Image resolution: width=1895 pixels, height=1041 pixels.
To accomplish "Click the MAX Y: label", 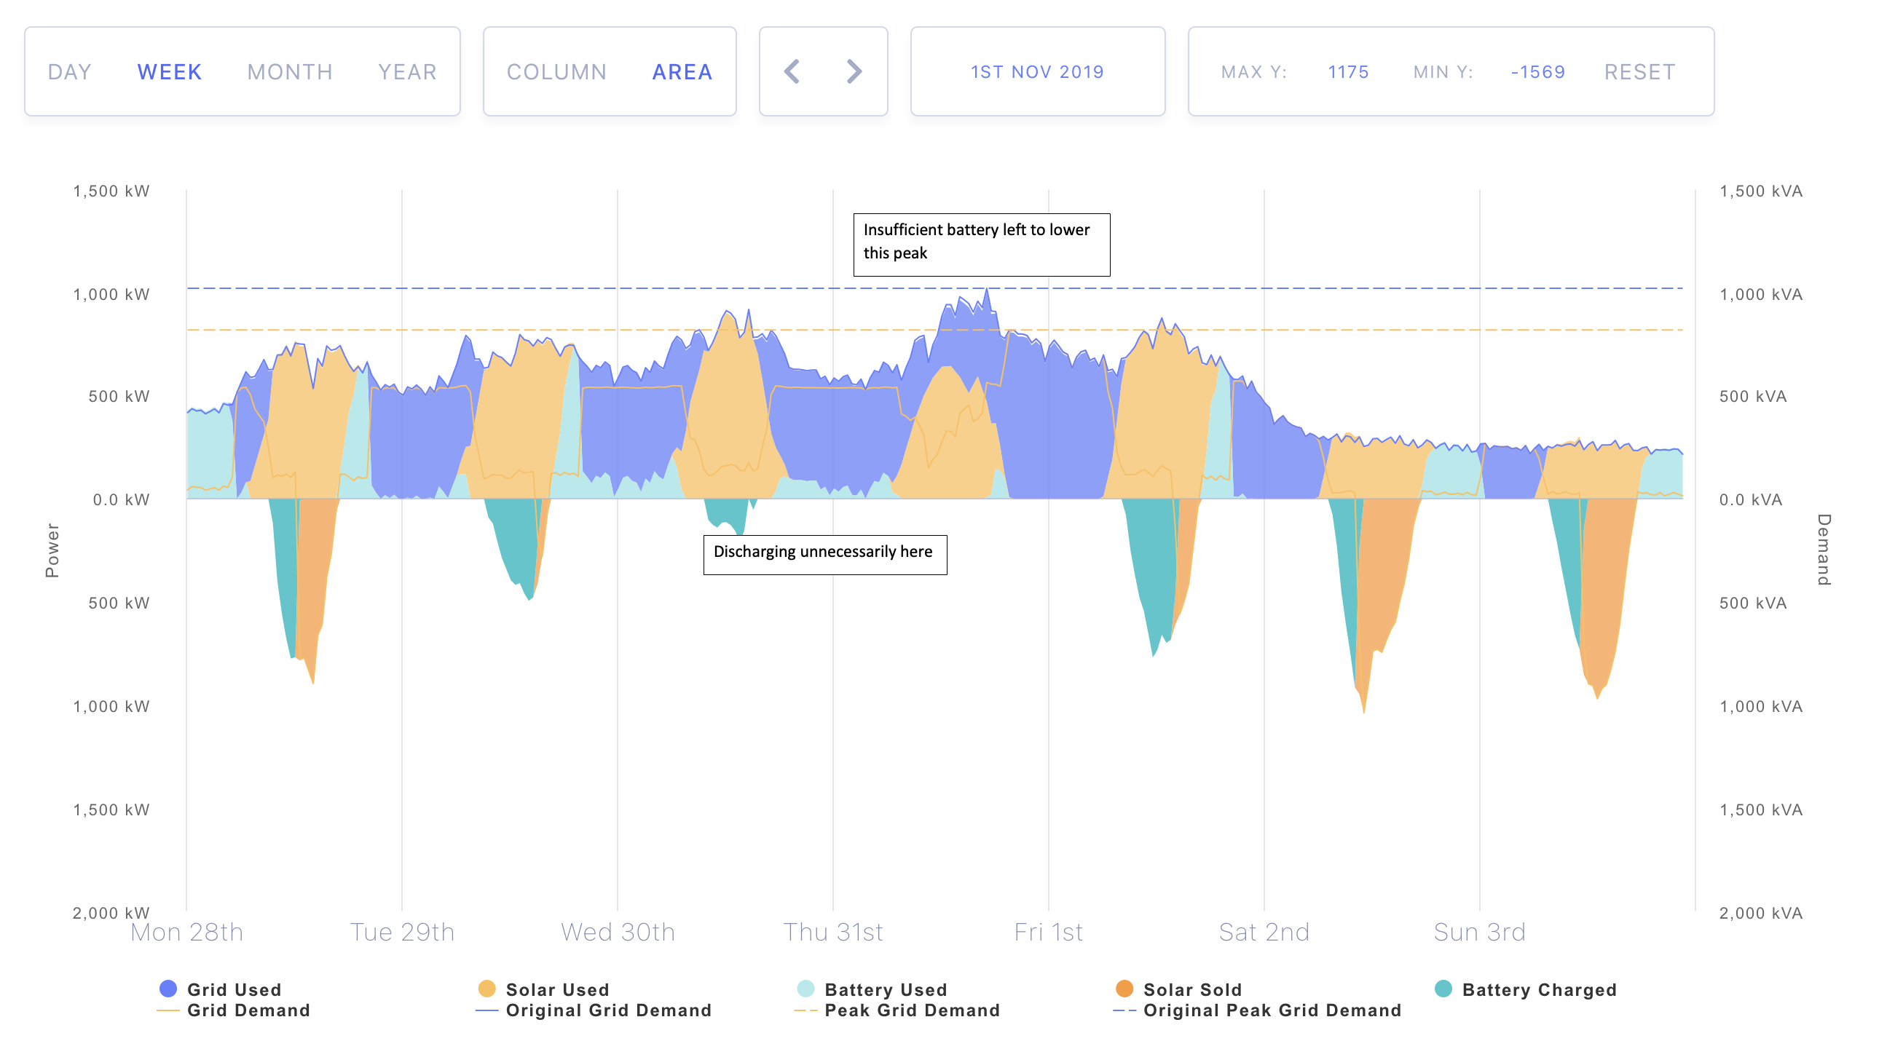I will pos(1254,72).
